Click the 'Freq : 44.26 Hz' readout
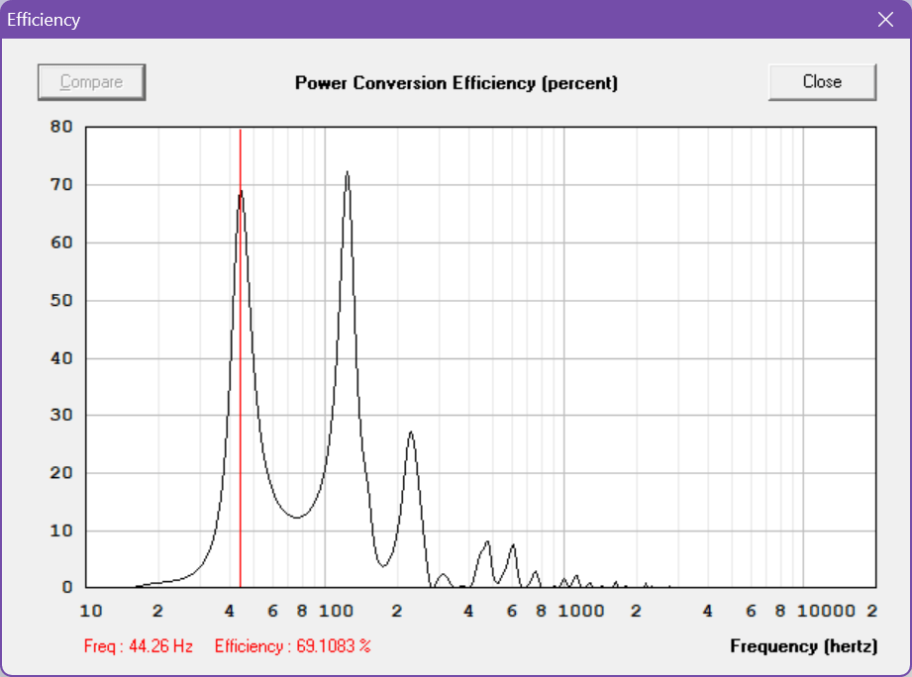Viewport: 912px width, 677px height. coord(139,646)
